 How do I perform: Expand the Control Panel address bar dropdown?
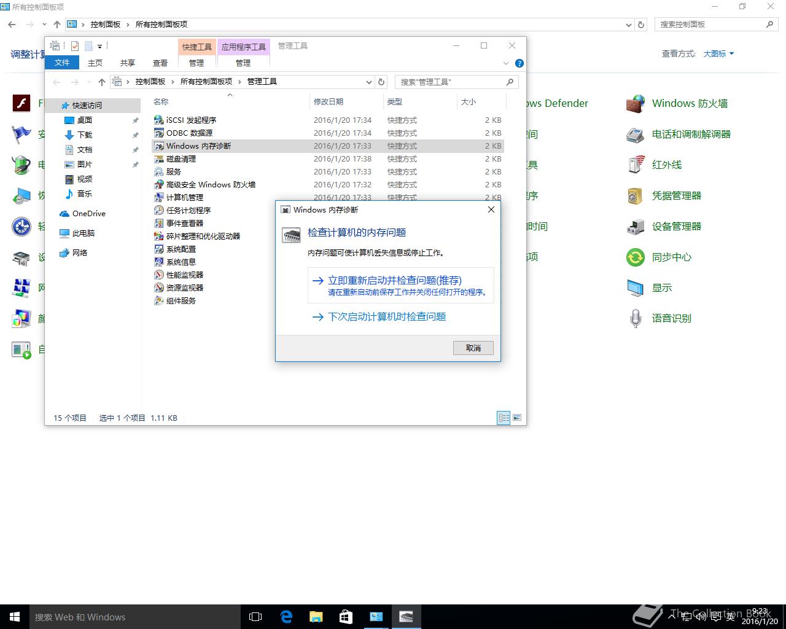[628, 25]
